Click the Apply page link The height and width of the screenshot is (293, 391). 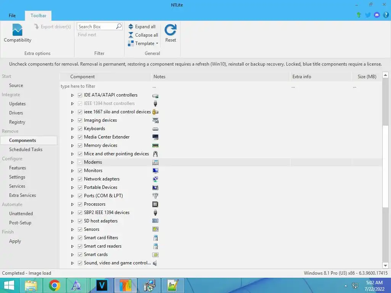point(15,241)
